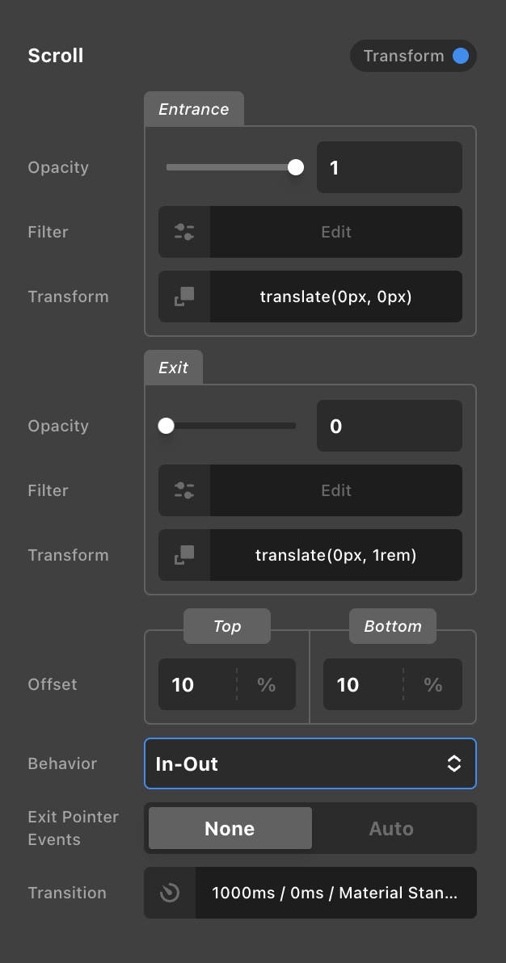Screen dimensions: 506x963
Task: Click the Entrance transform layers icon
Action: [x=184, y=296]
